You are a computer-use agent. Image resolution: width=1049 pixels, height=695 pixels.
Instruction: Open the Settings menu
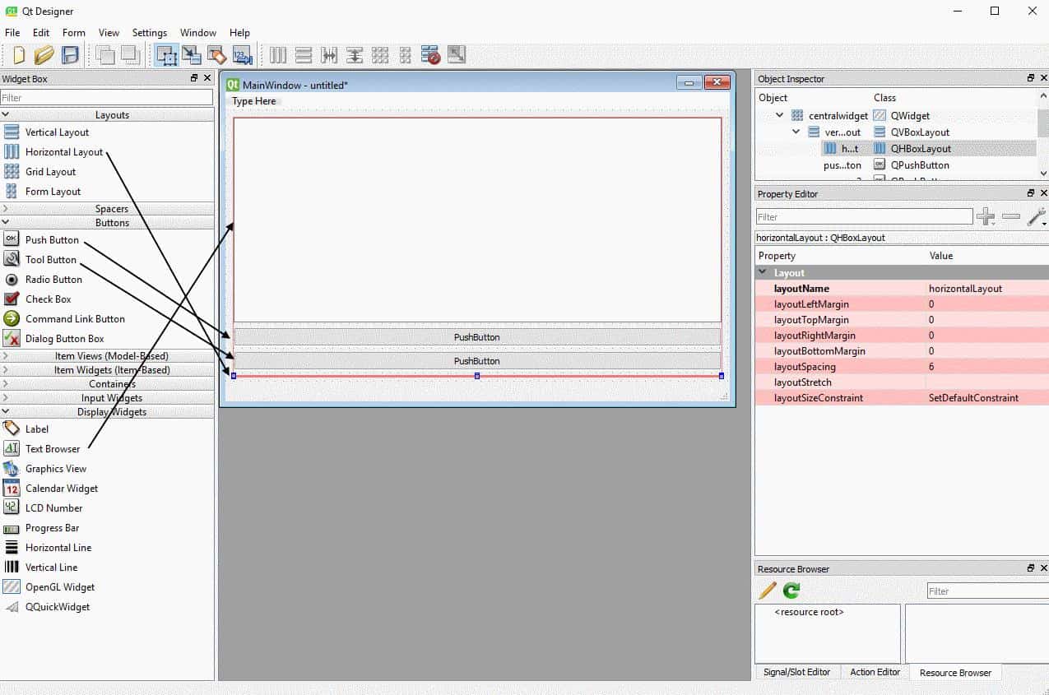click(x=150, y=33)
